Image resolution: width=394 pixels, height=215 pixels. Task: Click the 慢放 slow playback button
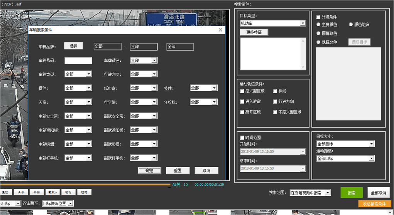click(x=5, y=192)
